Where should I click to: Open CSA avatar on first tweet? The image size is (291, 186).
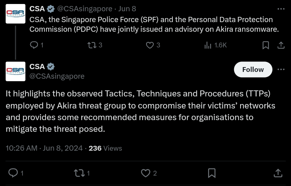tap(16, 14)
